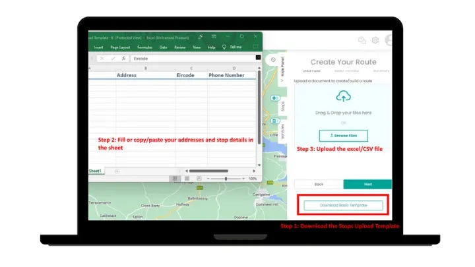This screenshot has height=267, width=475.
Task: Click the Insert Function fx icon
Action: click(123, 59)
